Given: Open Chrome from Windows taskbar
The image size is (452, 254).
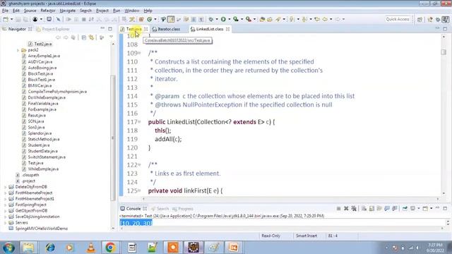Looking at the screenshot, I should [110, 248].
